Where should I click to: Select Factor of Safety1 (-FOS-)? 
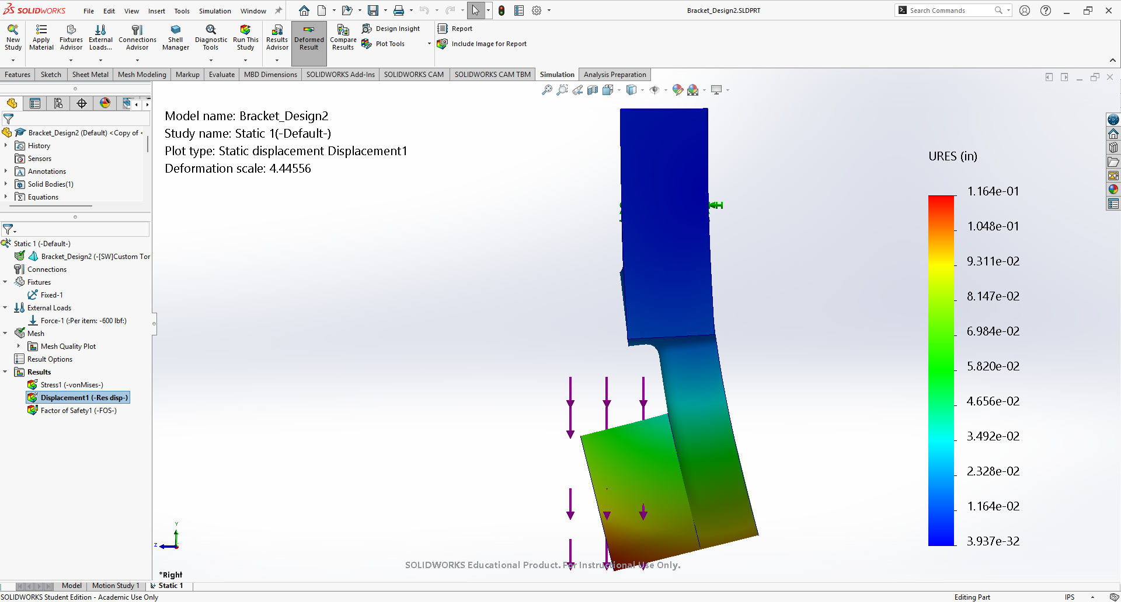tap(72, 411)
